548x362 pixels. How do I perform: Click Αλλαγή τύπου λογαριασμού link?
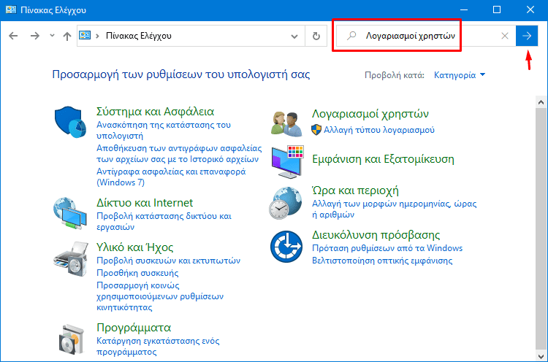pyautogui.click(x=378, y=130)
